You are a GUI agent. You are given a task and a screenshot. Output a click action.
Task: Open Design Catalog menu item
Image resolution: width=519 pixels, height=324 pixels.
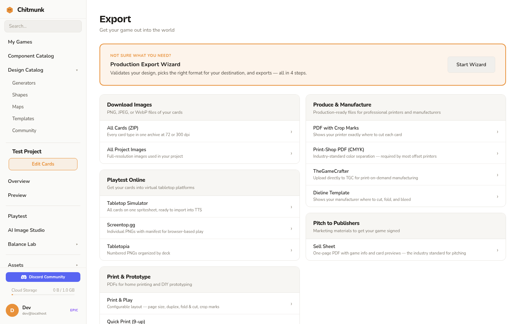43,70
